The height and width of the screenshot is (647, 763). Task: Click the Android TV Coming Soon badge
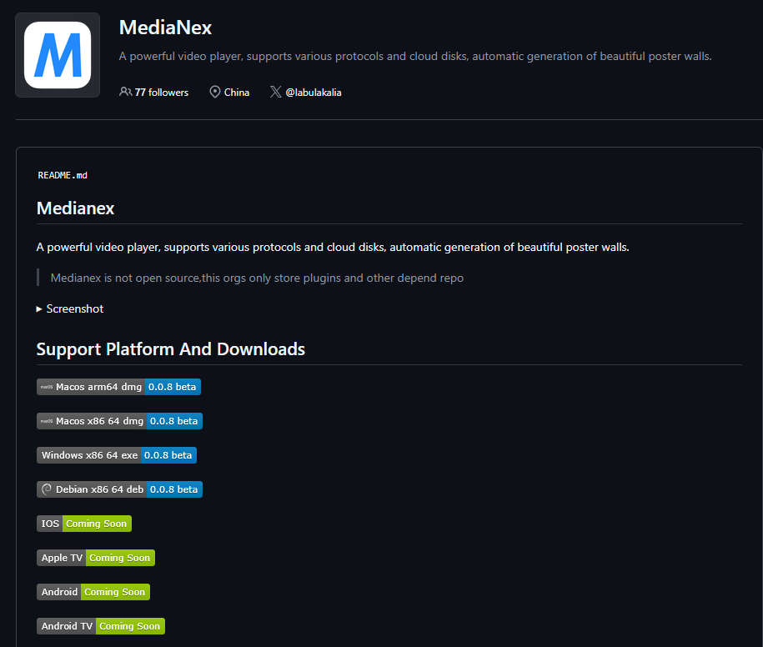(101, 626)
